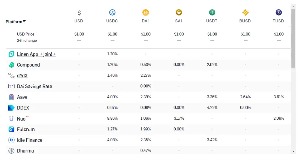Click the USD dollar sign icon

[79, 13]
